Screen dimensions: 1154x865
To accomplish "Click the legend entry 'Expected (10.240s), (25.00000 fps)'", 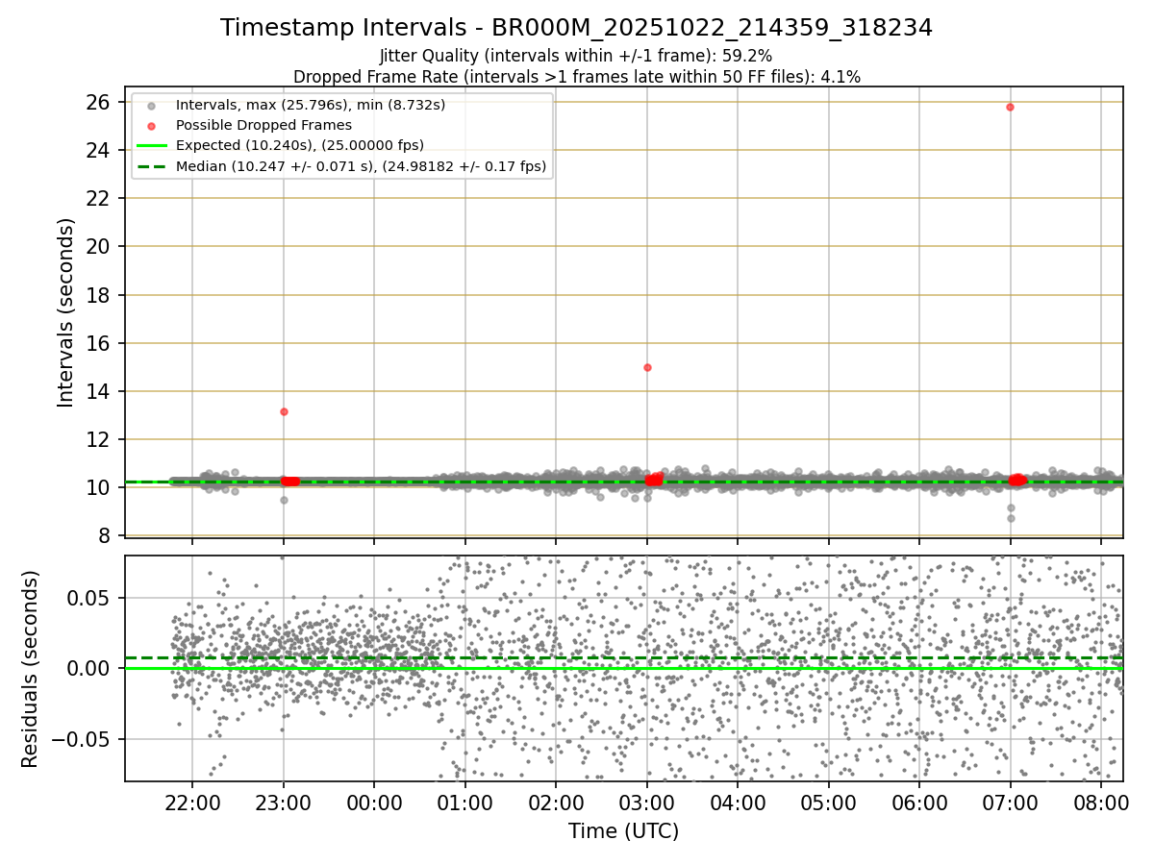I will pyautogui.click(x=299, y=145).
